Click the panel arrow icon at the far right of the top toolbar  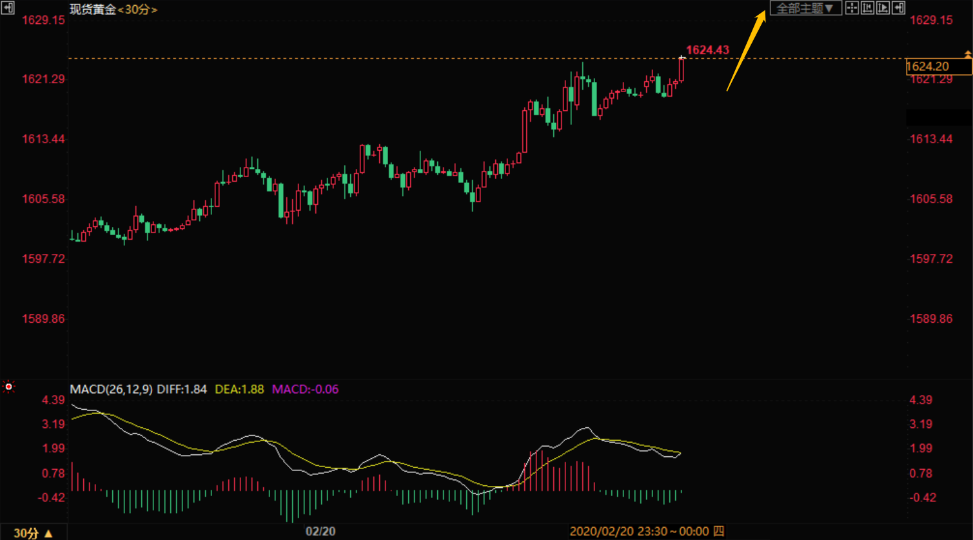(899, 8)
